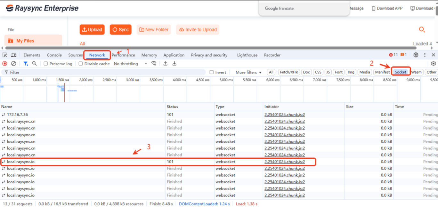Enable the Disable cache checkbox
The image size is (438, 207).
click(x=81, y=64)
